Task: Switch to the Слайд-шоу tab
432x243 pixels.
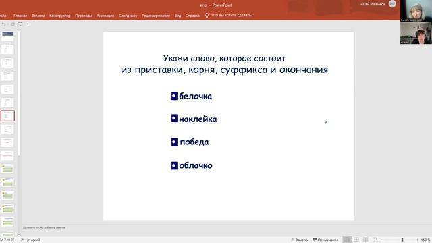Action: point(128,16)
